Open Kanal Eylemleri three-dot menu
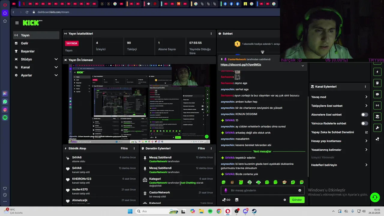The width and height of the screenshot is (384, 216). [x=365, y=87]
